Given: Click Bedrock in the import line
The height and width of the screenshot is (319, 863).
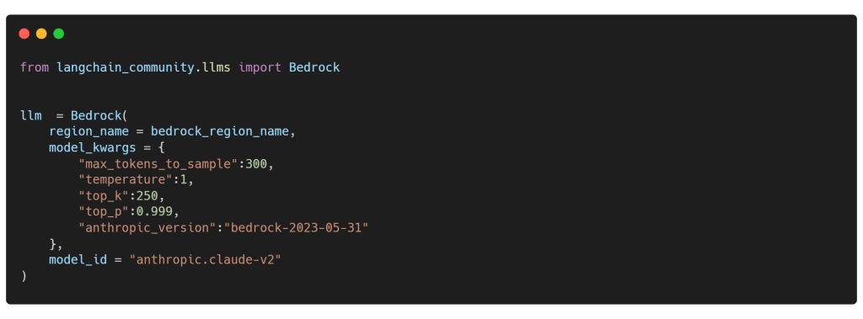Looking at the screenshot, I should 314,67.
